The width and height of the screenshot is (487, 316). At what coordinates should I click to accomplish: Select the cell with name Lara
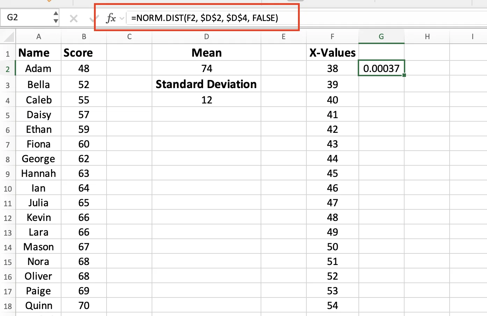[38, 232]
